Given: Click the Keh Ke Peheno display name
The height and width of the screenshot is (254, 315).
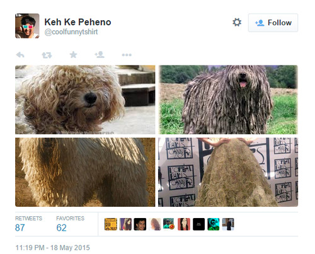Looking at the screenshot, I should click(x=77, y=22).
